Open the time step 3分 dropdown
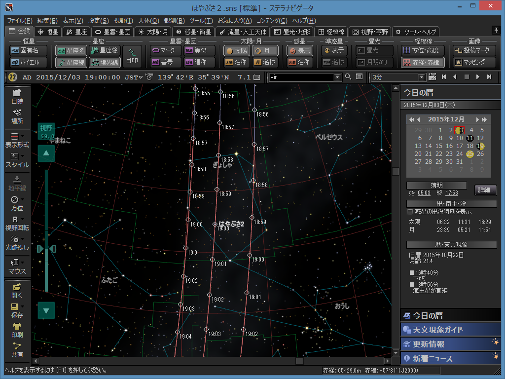This screenshot has width=505, height=379. pyautogui.click(x=422, y=77)
